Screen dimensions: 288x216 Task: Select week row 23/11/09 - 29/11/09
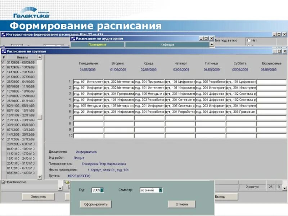coord(21,120)
